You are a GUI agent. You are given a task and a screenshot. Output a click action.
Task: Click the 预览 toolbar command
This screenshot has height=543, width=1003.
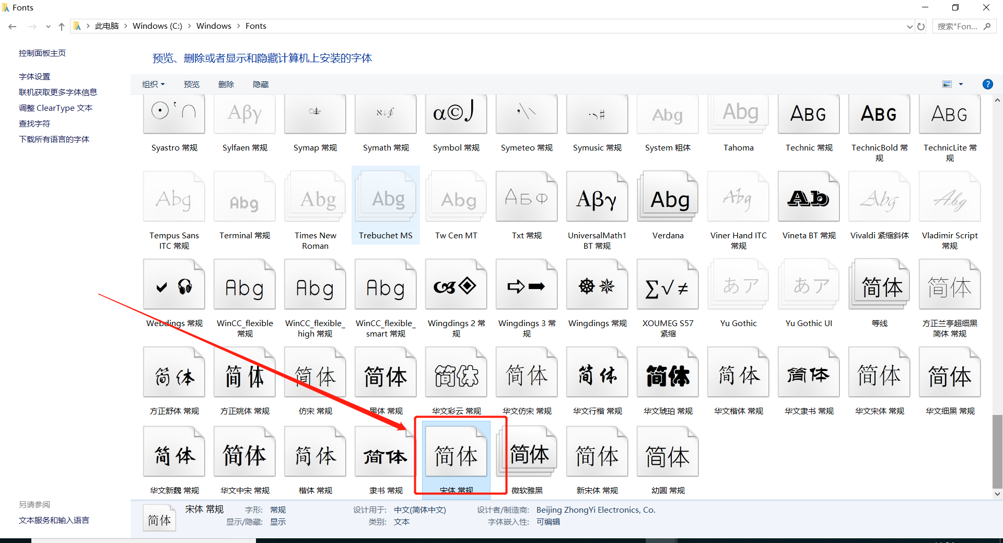point(192,84)
